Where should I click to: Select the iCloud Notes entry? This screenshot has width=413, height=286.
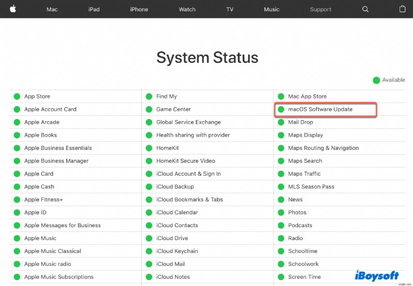[173, 277]
